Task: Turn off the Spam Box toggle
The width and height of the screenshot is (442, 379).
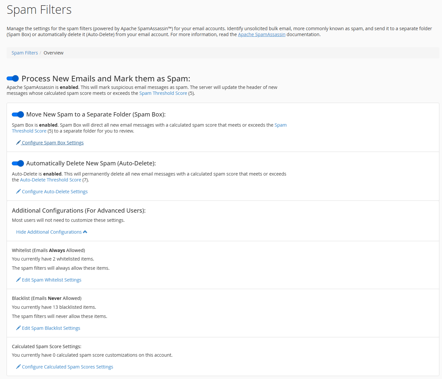Action: coord(18,115)
